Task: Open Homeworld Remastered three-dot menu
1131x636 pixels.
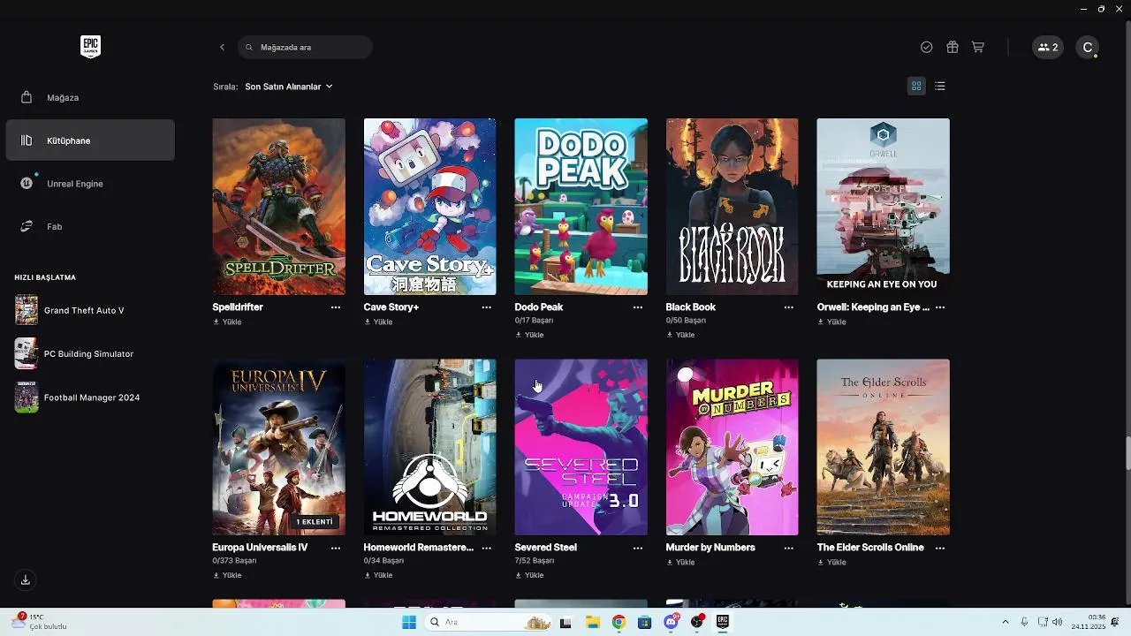Action: (x=487, y=548)
